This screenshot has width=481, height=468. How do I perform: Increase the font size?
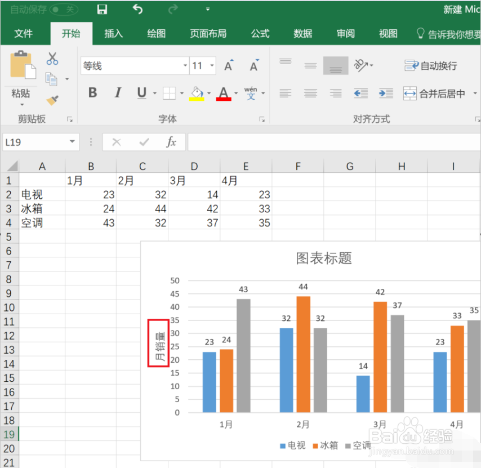(x=229, y=65)
